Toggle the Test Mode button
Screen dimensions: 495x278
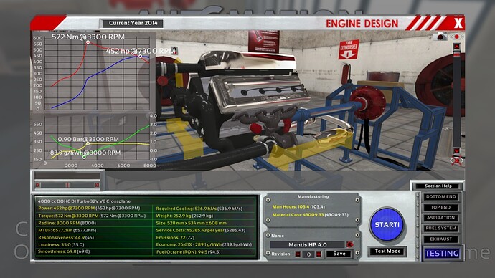387,251
